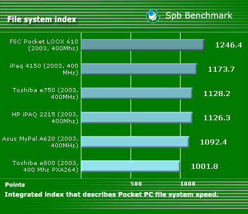Click the 1126.3 score value
The width and height of the screenshot is (248, 214).
(217, 118)
